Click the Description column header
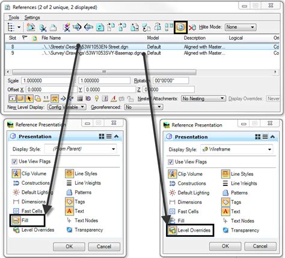This screenshot has width=285, height=258. tap(195, 38)
